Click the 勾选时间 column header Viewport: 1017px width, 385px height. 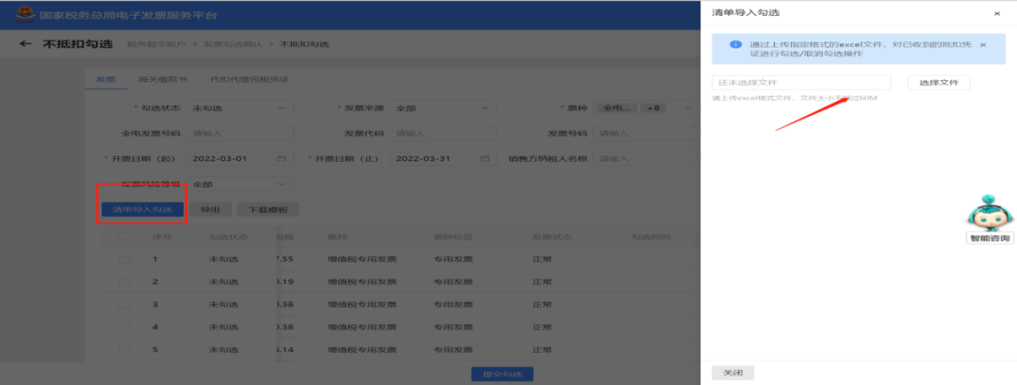point(652,237)
